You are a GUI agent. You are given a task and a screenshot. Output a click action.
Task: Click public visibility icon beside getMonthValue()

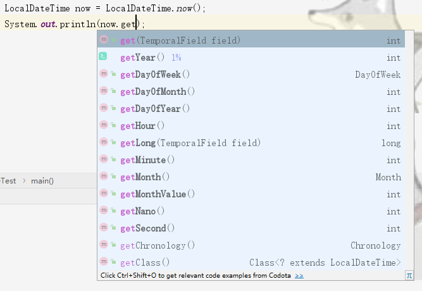pos(114,194)
